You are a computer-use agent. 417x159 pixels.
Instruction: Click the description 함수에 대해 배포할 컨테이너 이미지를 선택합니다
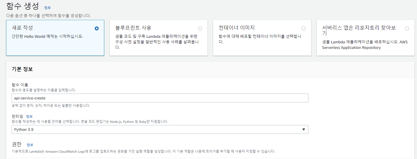260,39
